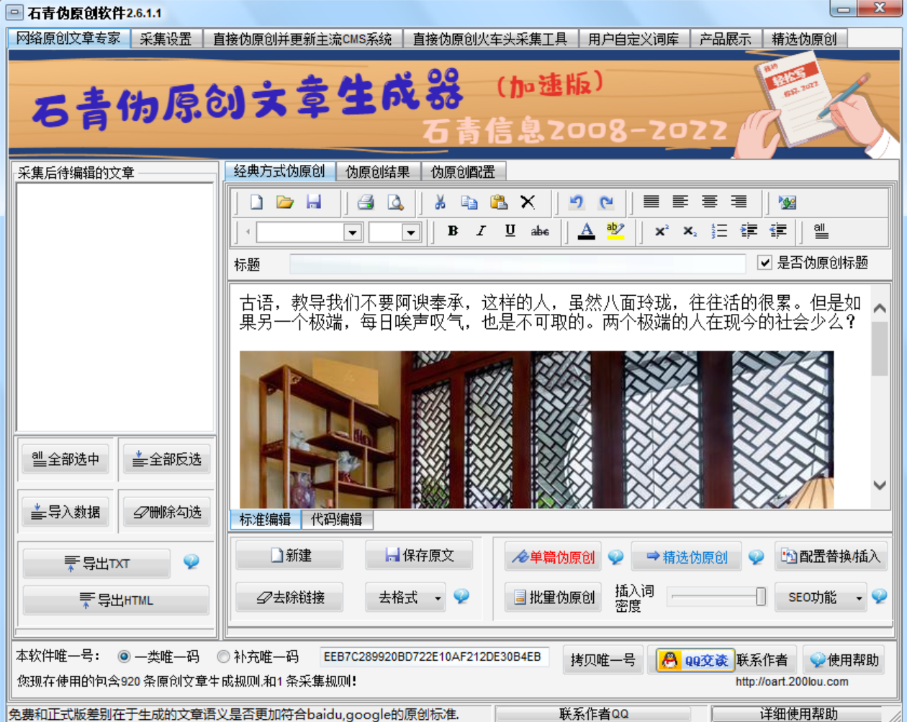Select the 一类唯一码 radio button

(125, 656)
